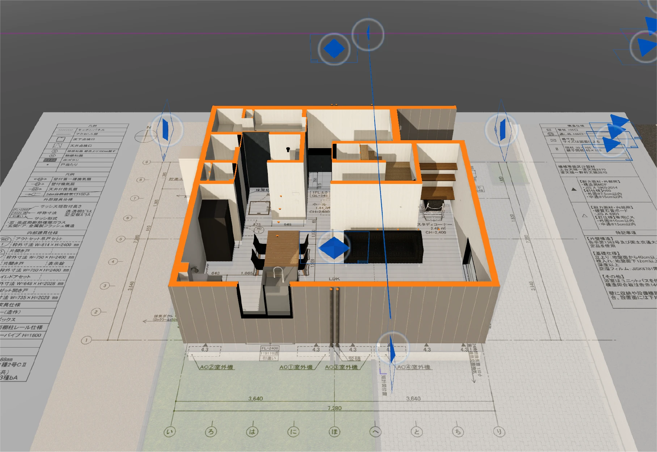Click the AC①室外機 label
This screenshot has width=657, height=452.
tap(296, 367)
